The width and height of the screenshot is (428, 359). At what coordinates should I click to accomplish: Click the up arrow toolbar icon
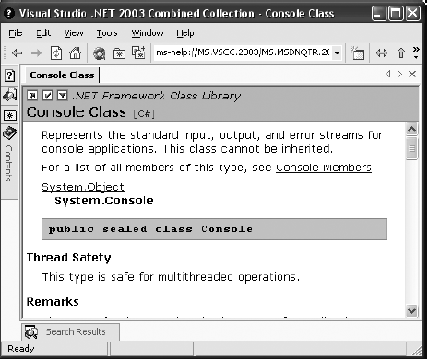click(x=401, y=53)
